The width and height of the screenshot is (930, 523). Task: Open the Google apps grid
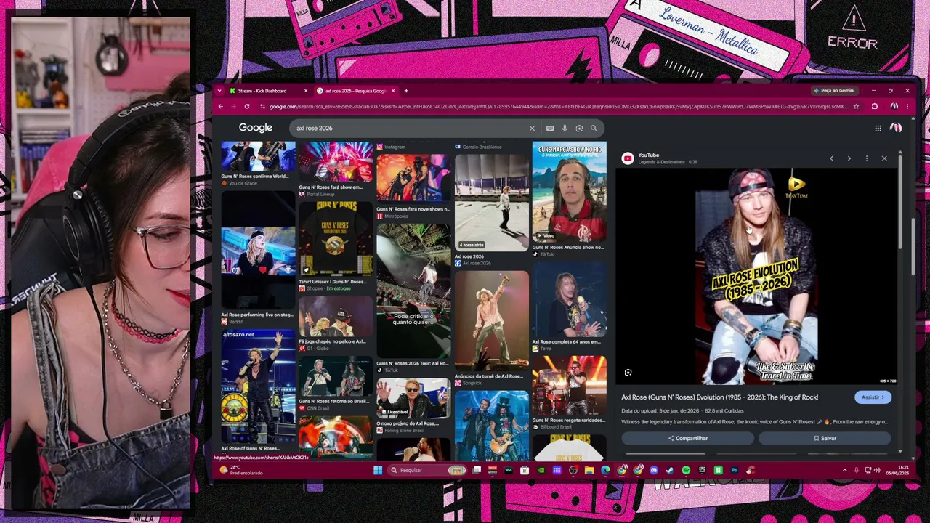(x=878, y=128)
